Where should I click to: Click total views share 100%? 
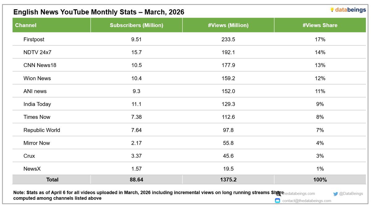pos(320,179)
